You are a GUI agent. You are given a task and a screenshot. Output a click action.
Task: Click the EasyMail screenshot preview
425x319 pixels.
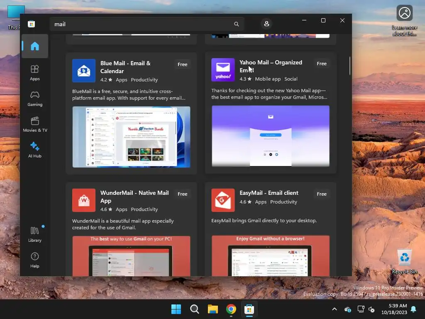point(271,256)
